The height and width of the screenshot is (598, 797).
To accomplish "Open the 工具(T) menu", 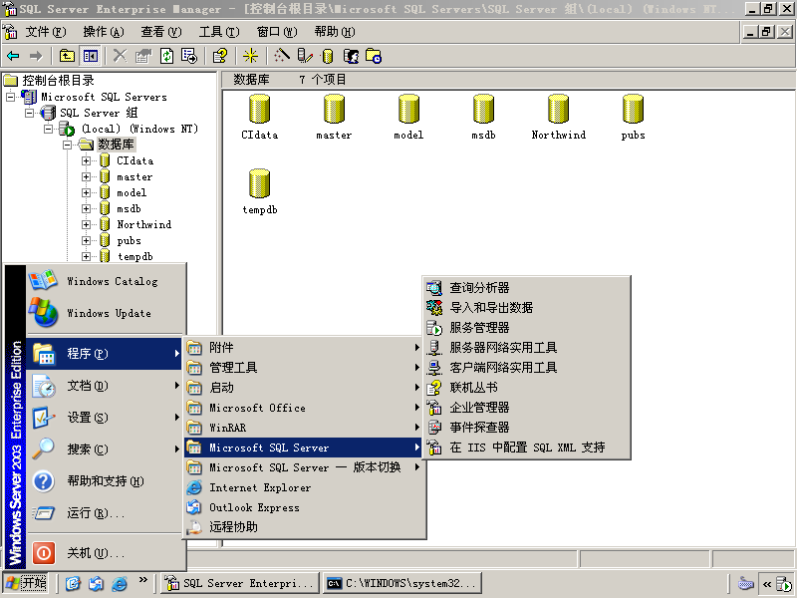I will pos(218,32).
